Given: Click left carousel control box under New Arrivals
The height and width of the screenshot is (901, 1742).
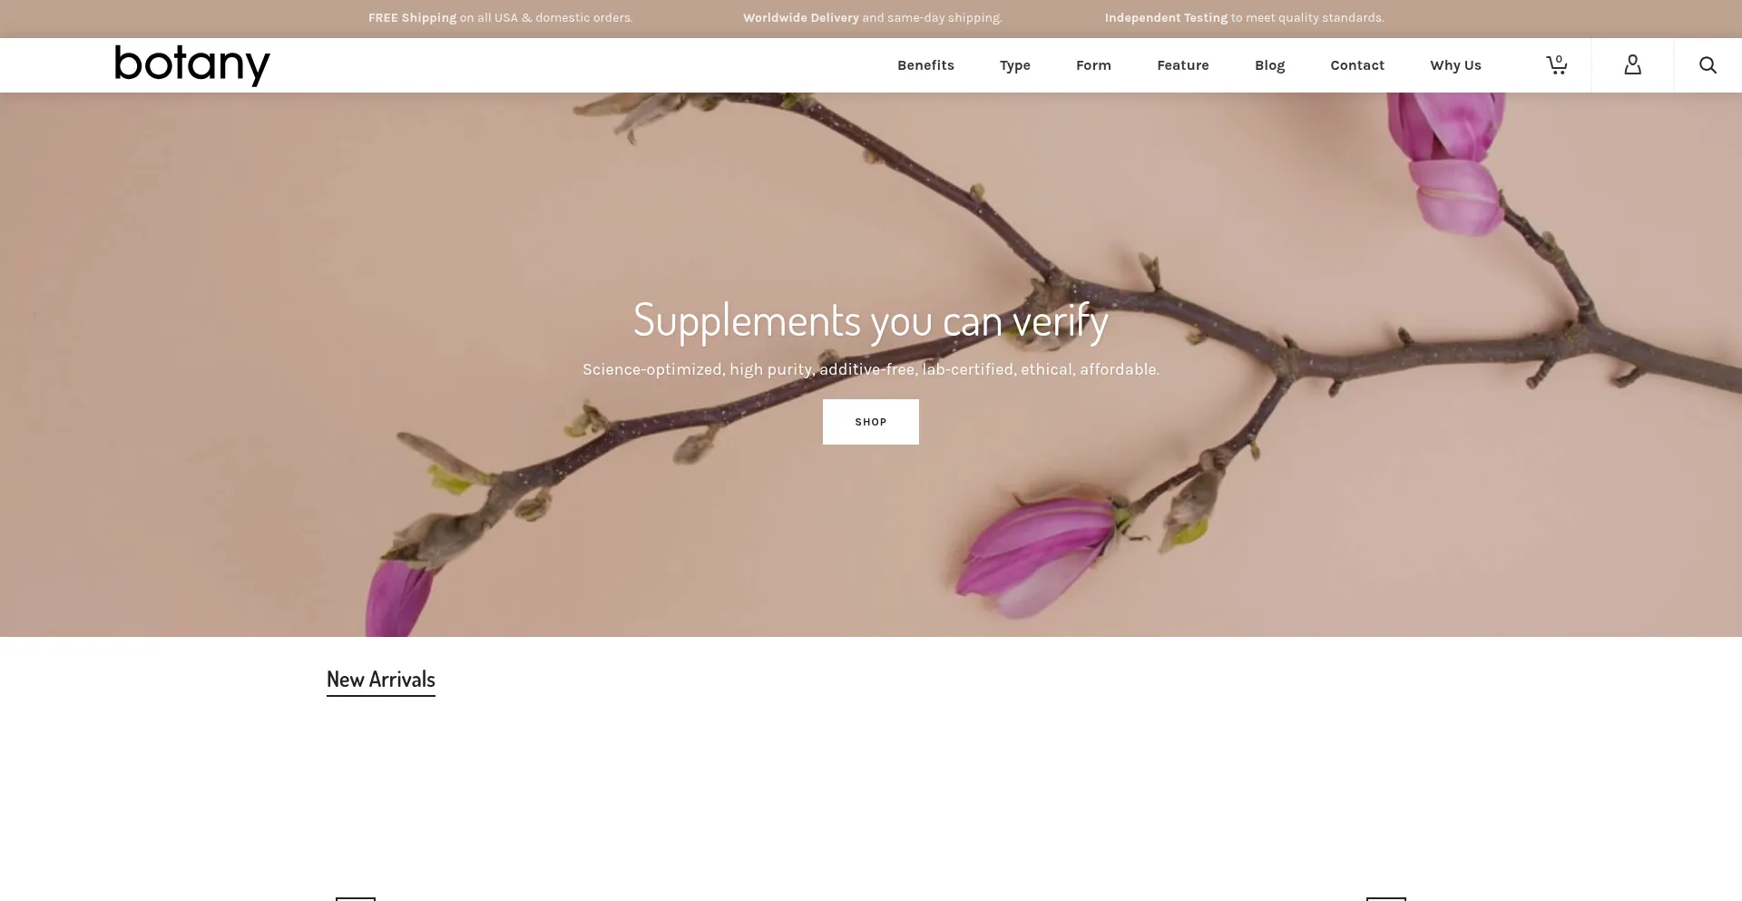Looking at the screenshot, I should pos(356,899).
